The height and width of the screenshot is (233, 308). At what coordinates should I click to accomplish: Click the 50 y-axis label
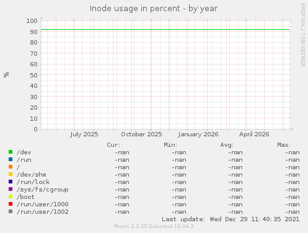point(33,75)
